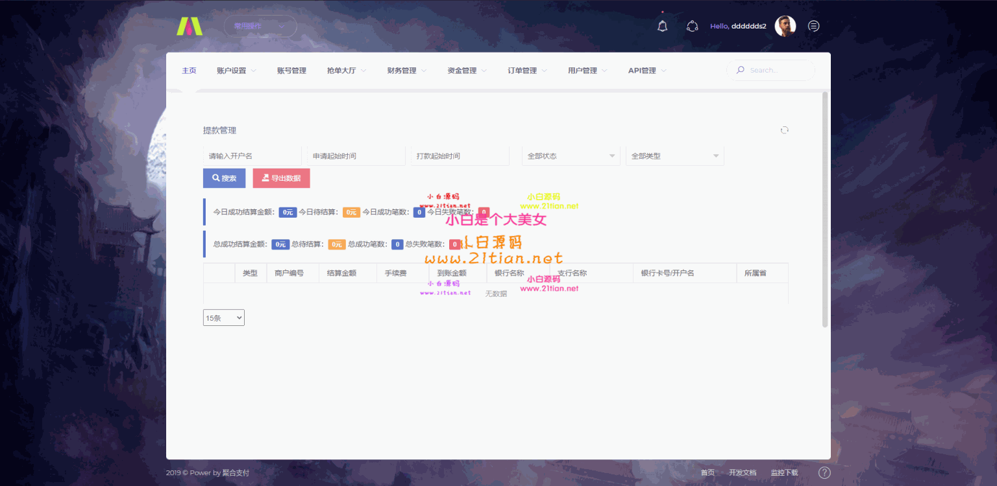This screenshot has height=486, width=997.
Task: Focus the Search box in the navigation bar
Action: coord(770,70)
